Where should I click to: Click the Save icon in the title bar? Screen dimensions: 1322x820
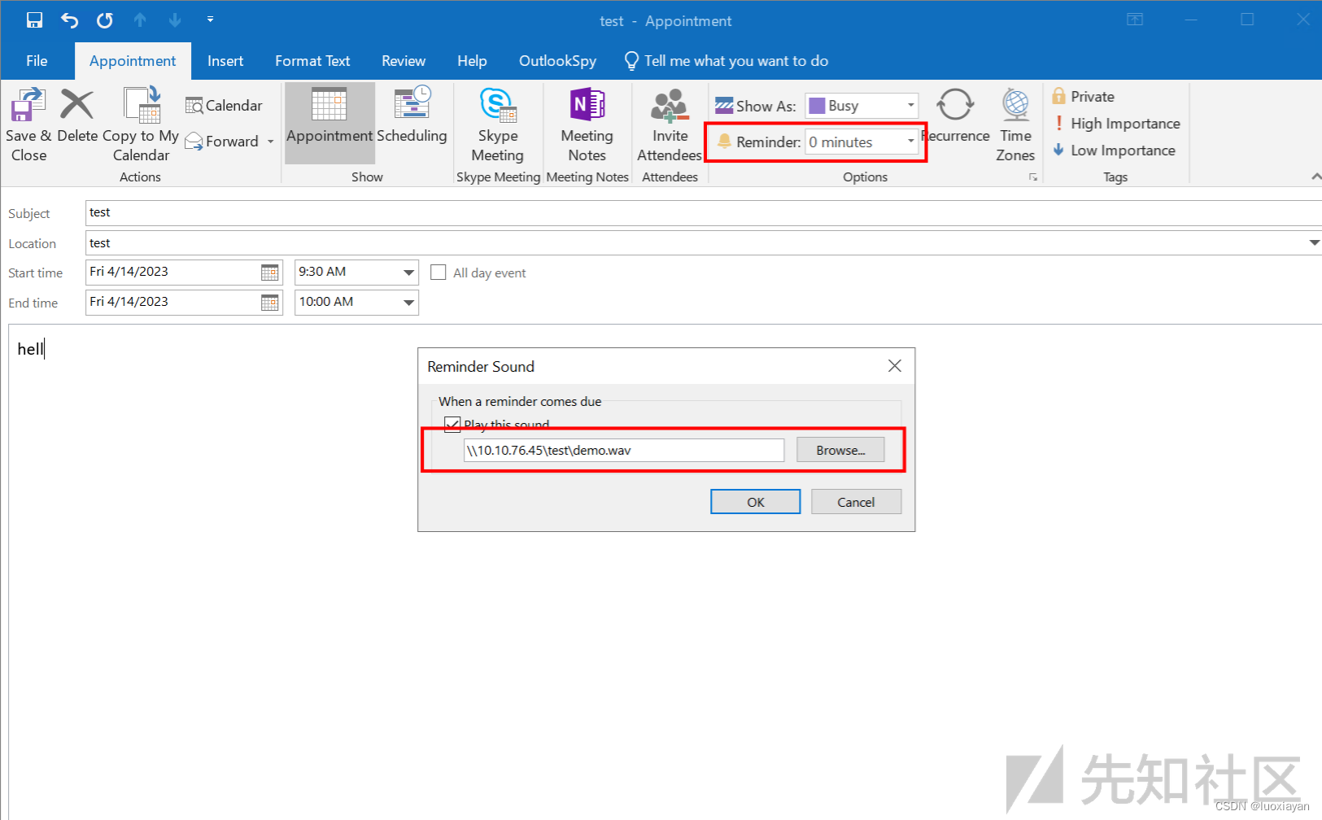click(x=34, y=20)
